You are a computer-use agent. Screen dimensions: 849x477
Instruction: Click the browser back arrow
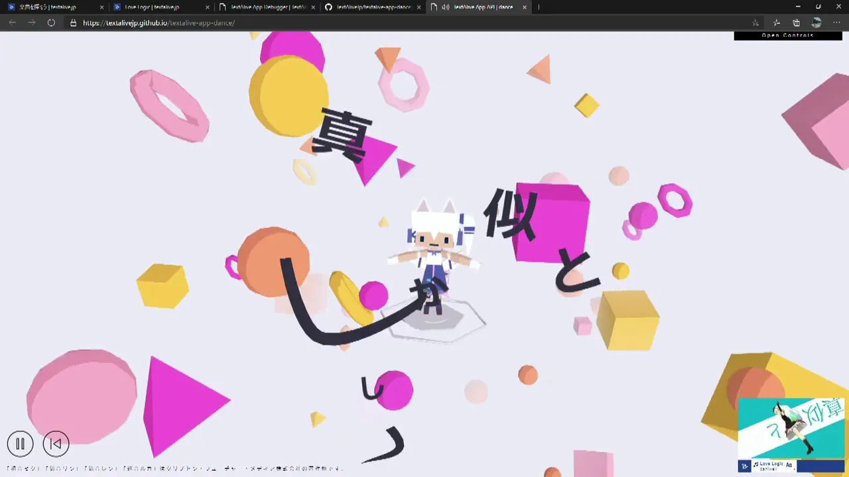tap(12, 23)
